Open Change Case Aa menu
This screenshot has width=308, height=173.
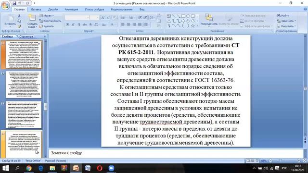pos(104,25)
